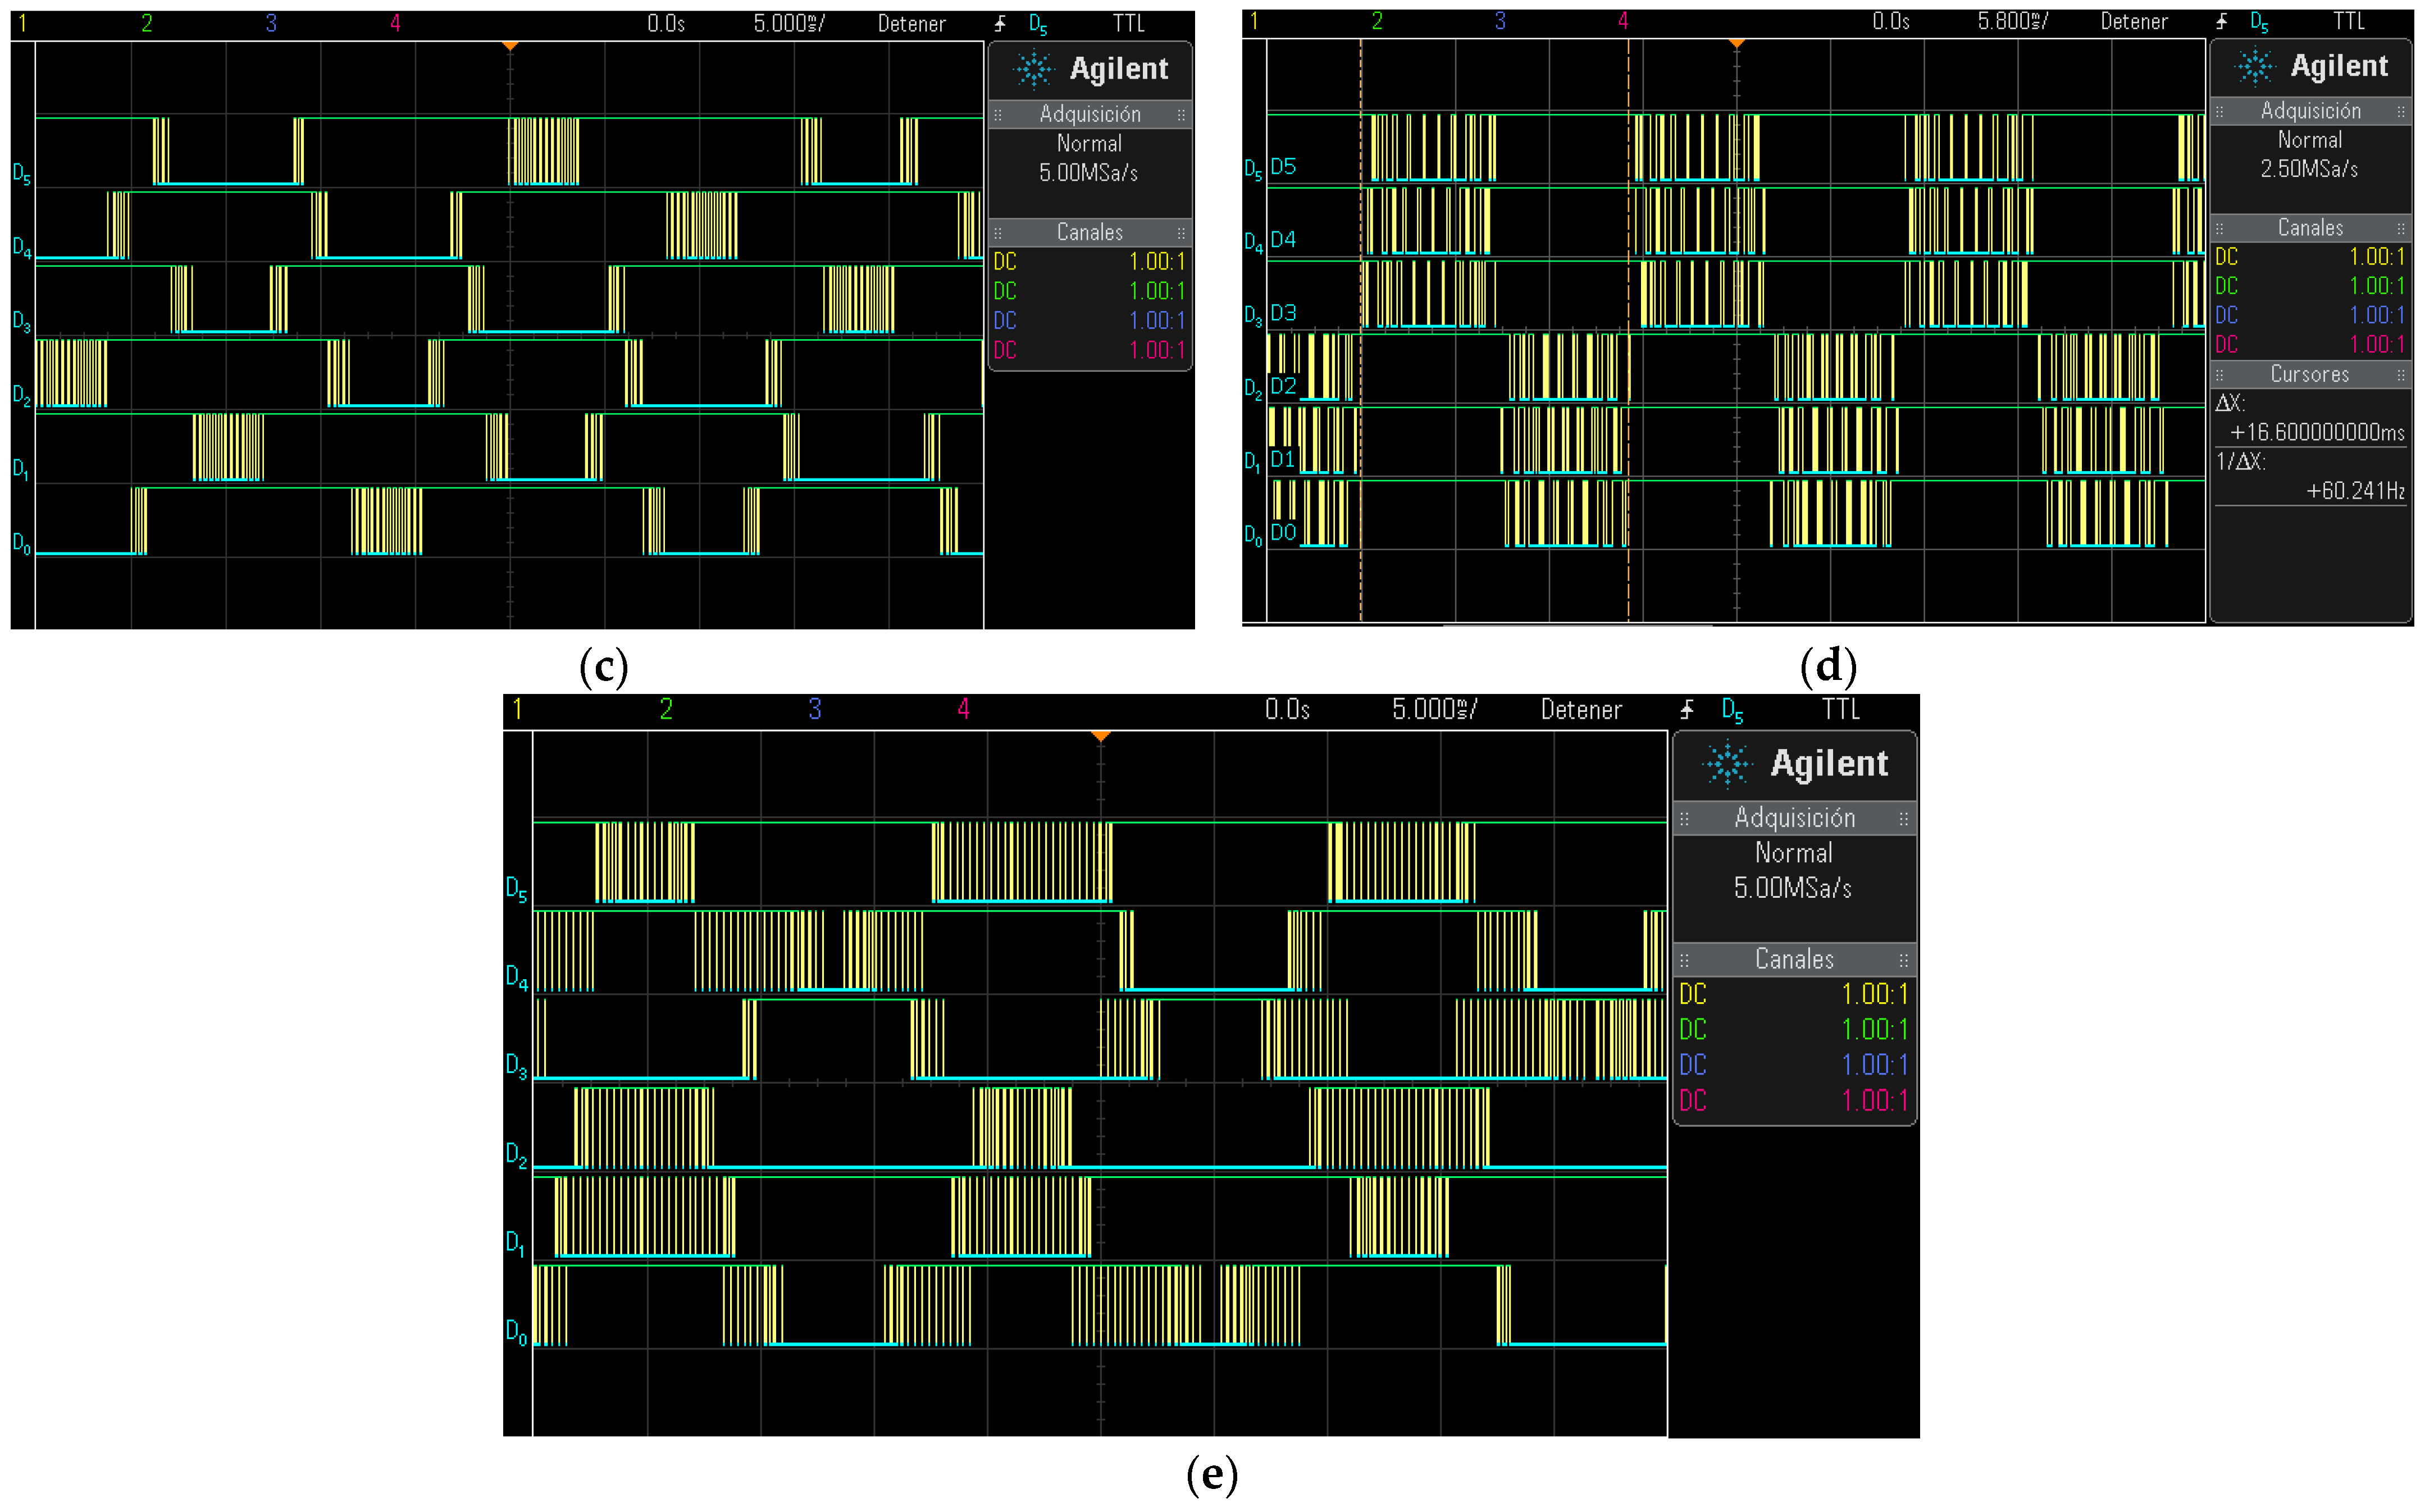Select magenta channel 4 indicator in panel (e)

[964, 709]
